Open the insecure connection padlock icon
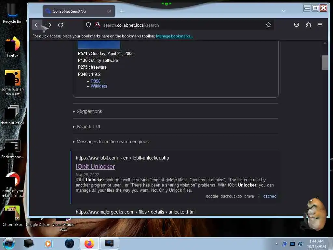 click(x=98, y=25)
